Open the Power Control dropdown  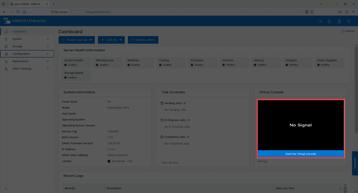[77, 40]
